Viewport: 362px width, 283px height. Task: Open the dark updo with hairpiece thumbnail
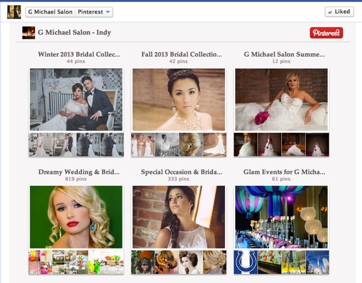(191, 262)
